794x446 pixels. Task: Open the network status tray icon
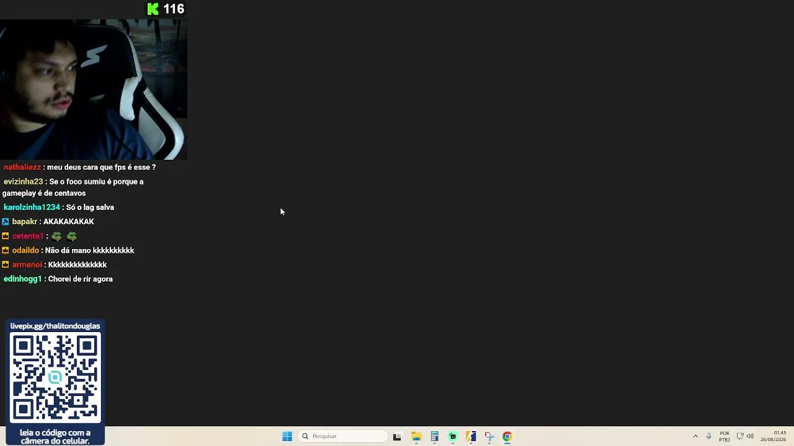pyautogui.click(x=740, y=436)
